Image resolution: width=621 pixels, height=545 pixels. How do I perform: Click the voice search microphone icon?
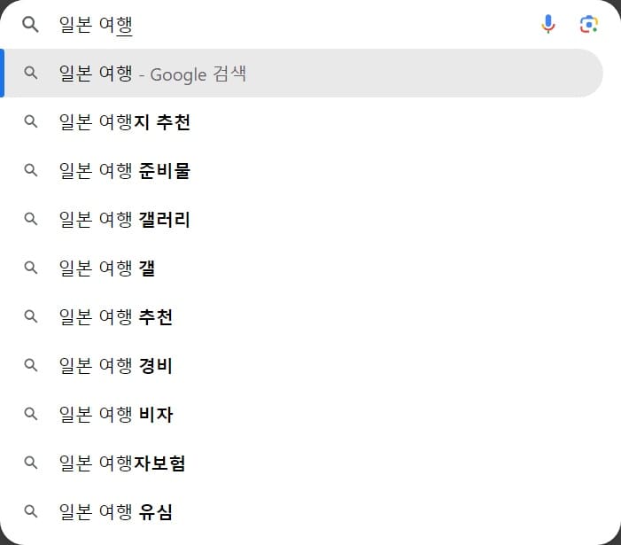548,25
